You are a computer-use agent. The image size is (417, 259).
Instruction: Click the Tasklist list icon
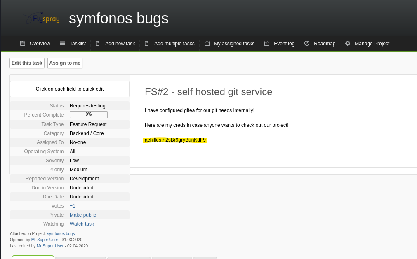(63, 43)
